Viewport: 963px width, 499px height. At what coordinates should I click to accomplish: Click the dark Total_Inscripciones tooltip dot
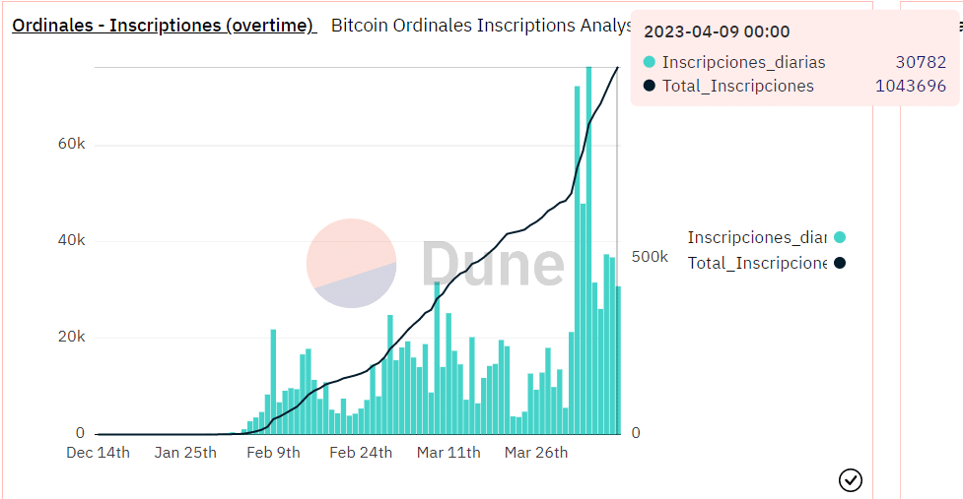pos(650,86)
